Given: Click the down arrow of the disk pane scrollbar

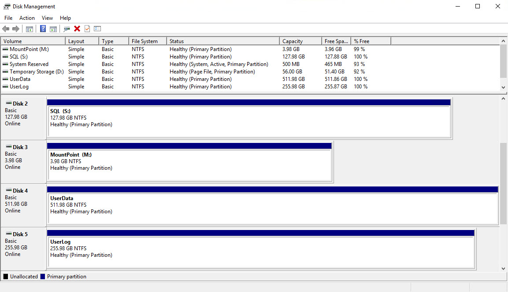Looking at the screenshot, I should tap(504, 268).
